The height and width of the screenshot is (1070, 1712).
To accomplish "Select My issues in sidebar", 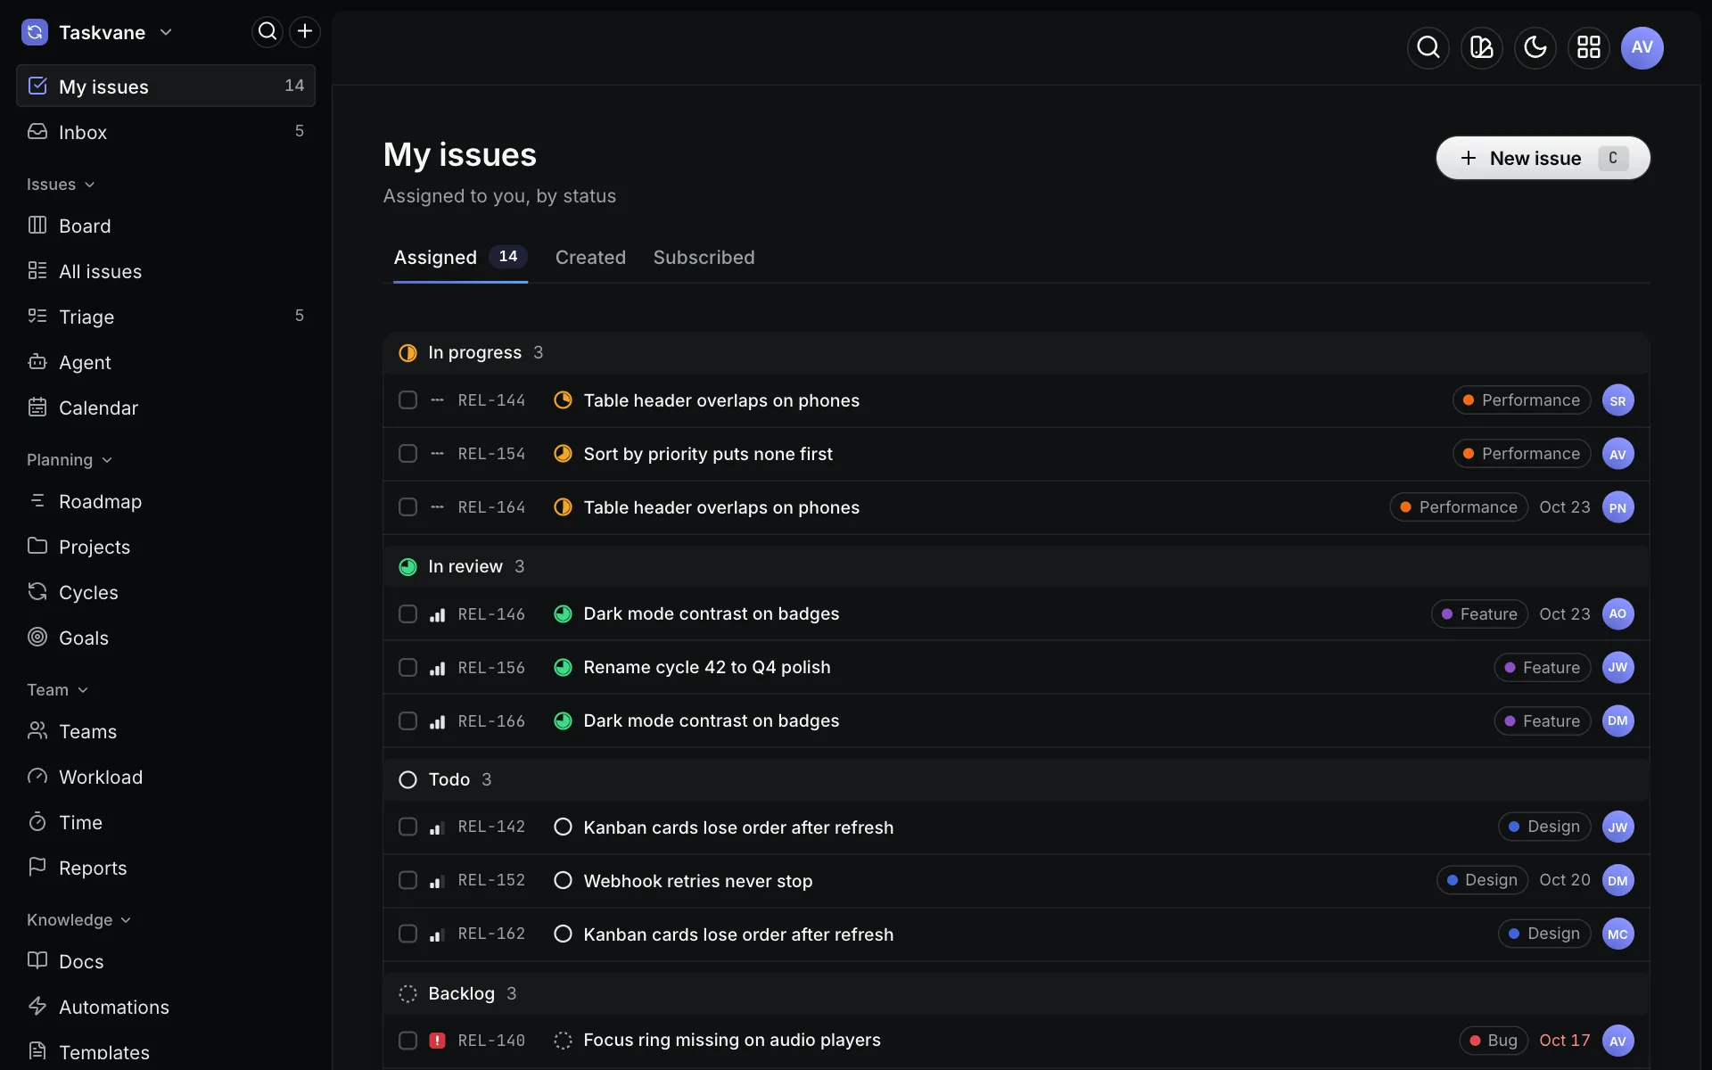I will pyautogui.click(x=166, y=86).
